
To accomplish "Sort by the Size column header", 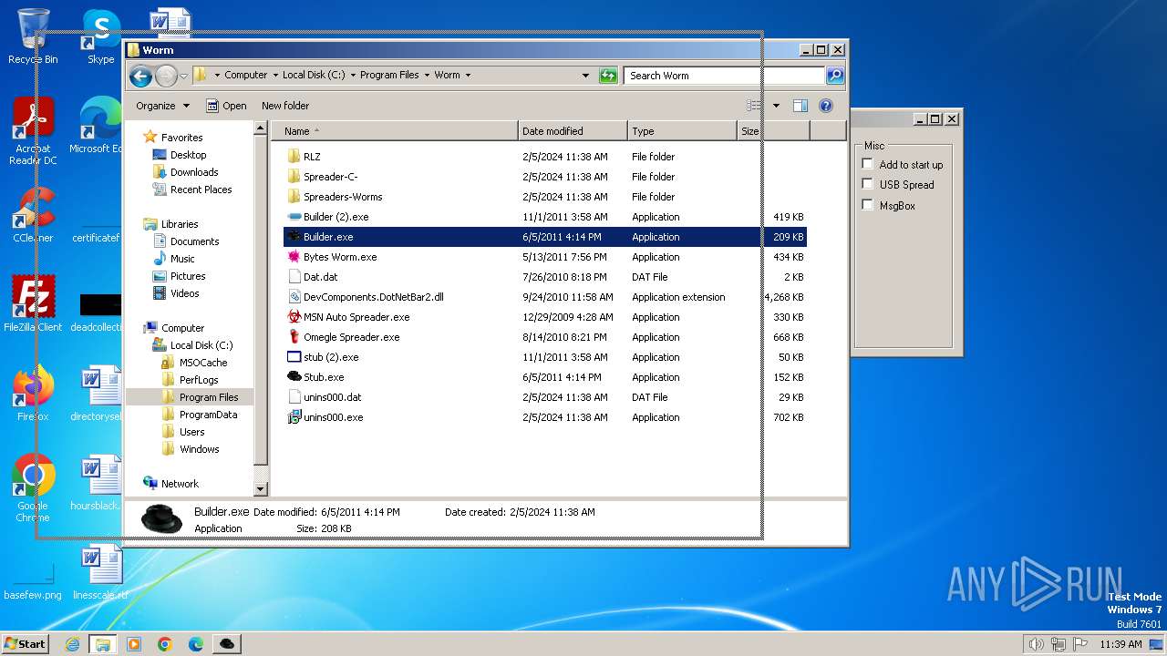I will tap(773, 131).
